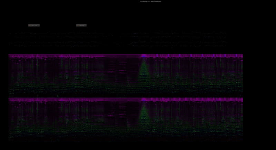The width and height of the screenshot is (276, 150).
Task: Click the right gray button above the waveforms
Action: coord(81,25)
